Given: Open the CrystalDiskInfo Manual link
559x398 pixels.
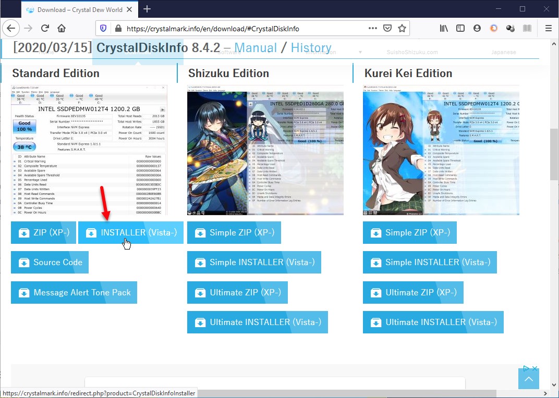Looking at the screenshot, I should click(x=256, y=48).
